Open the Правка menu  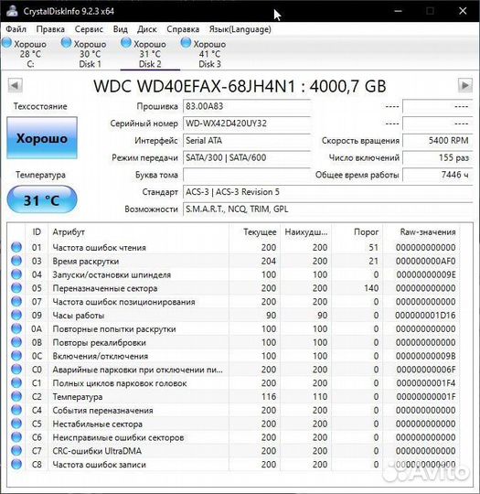point(50,29)
